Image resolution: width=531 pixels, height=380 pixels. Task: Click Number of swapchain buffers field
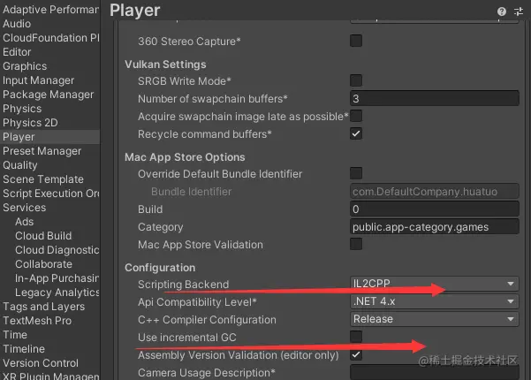pos(434,98)
